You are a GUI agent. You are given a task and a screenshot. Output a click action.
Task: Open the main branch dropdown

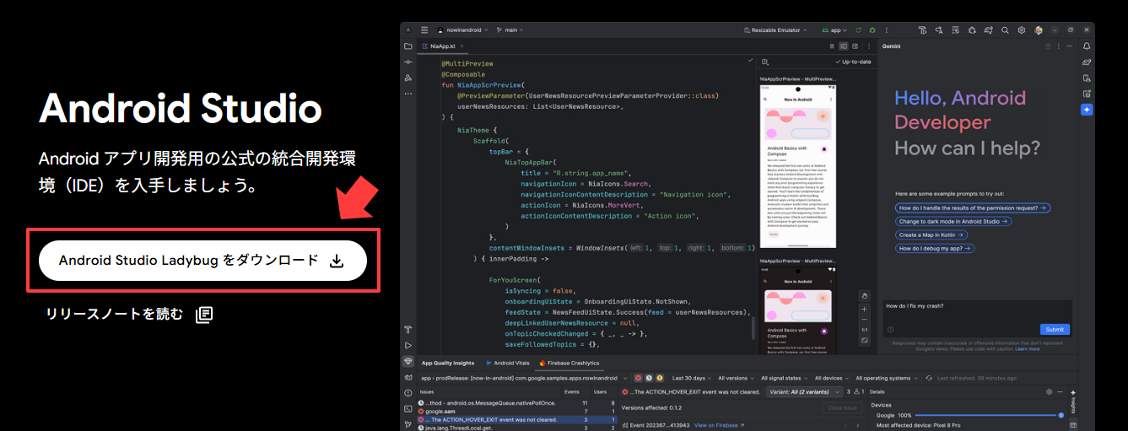pos(510,30)
